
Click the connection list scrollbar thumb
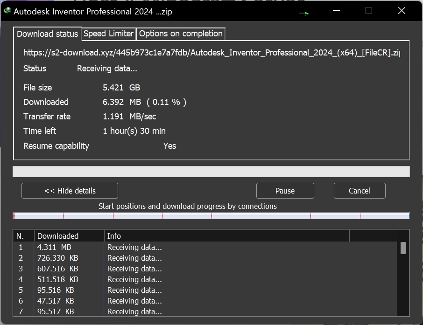[403, 248]
